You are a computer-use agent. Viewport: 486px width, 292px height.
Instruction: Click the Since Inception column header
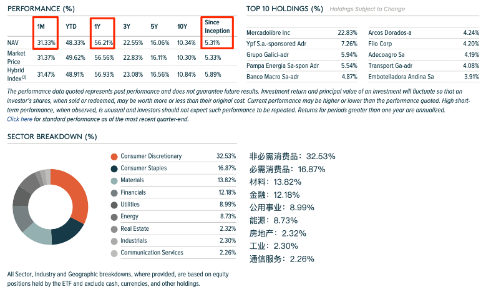(217, 27)
